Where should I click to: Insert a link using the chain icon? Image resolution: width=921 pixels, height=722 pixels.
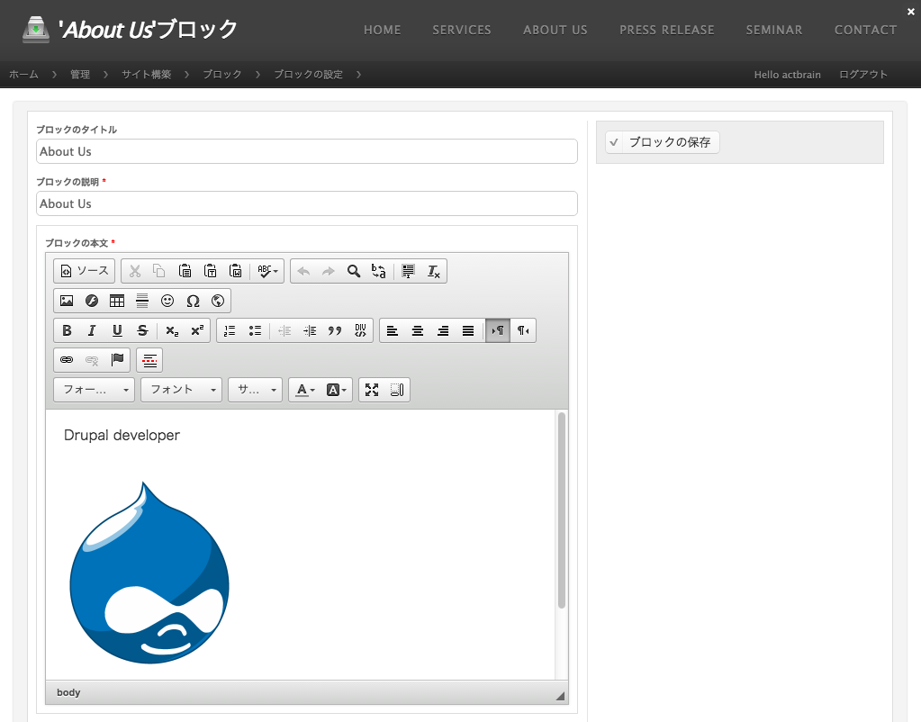click(x=67, y=360)
